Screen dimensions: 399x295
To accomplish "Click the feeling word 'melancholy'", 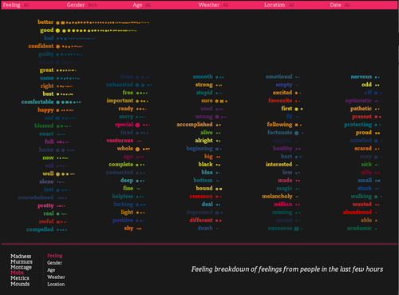I will (x=277, y=196).
